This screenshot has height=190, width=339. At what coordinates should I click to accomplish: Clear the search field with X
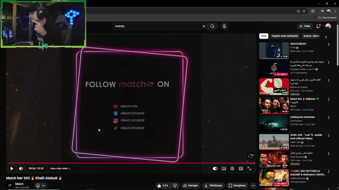204,26
